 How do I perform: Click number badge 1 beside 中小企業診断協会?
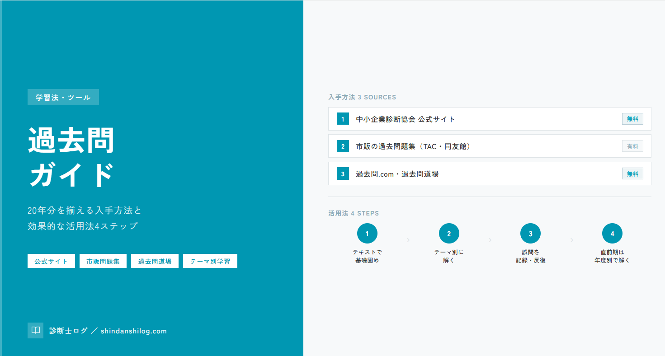click(343, 119)
